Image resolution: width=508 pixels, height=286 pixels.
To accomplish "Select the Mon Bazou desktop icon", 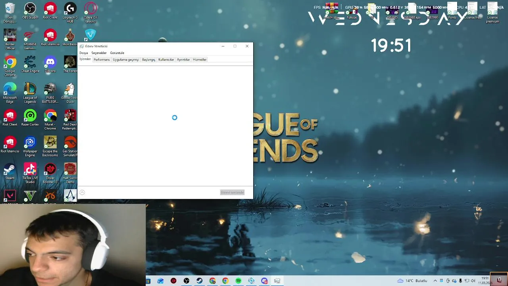I will pyautogui.click(x=70, y=38).
